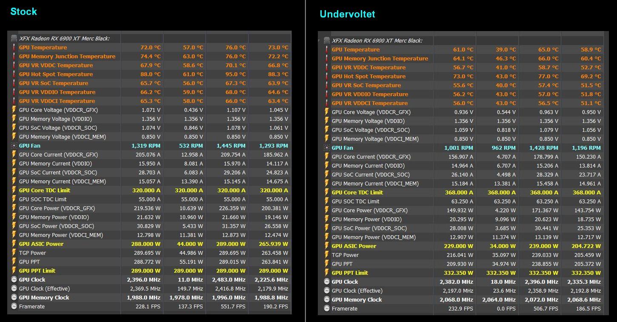Click the 532 RPM minimum fan value
The width and height of the screenshot is (617, 322).
click(191, 145)
